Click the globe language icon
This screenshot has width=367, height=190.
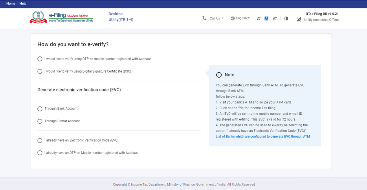click(x=233, y=18)
